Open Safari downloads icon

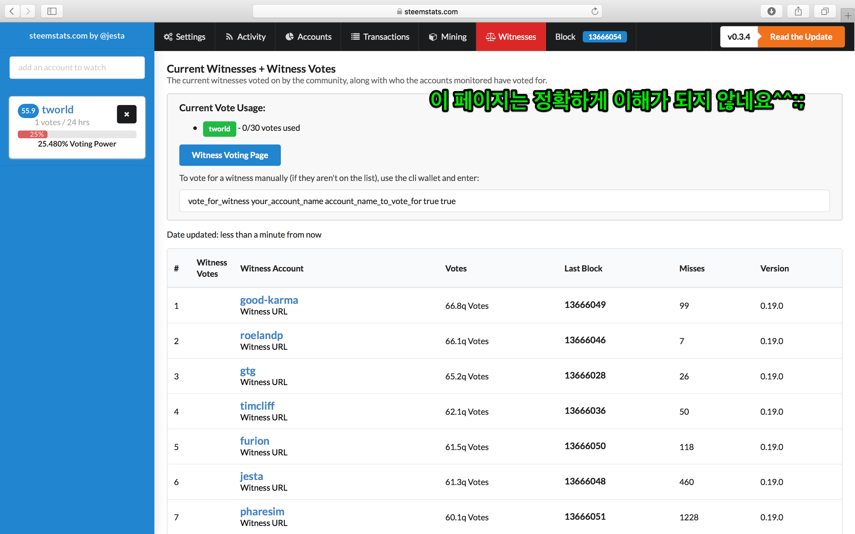click(771, 11)
